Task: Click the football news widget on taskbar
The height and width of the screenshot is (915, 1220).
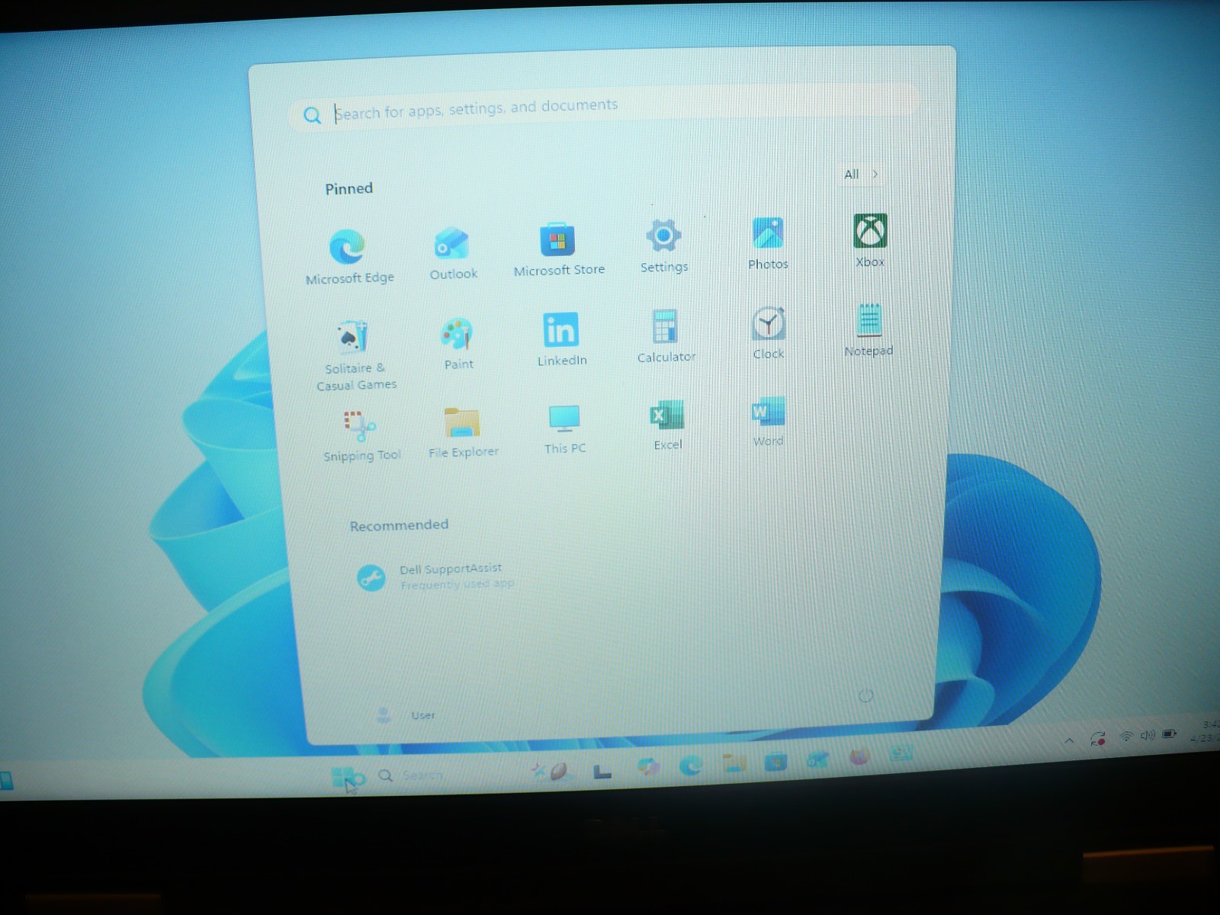Action: (x=551, y=771)
